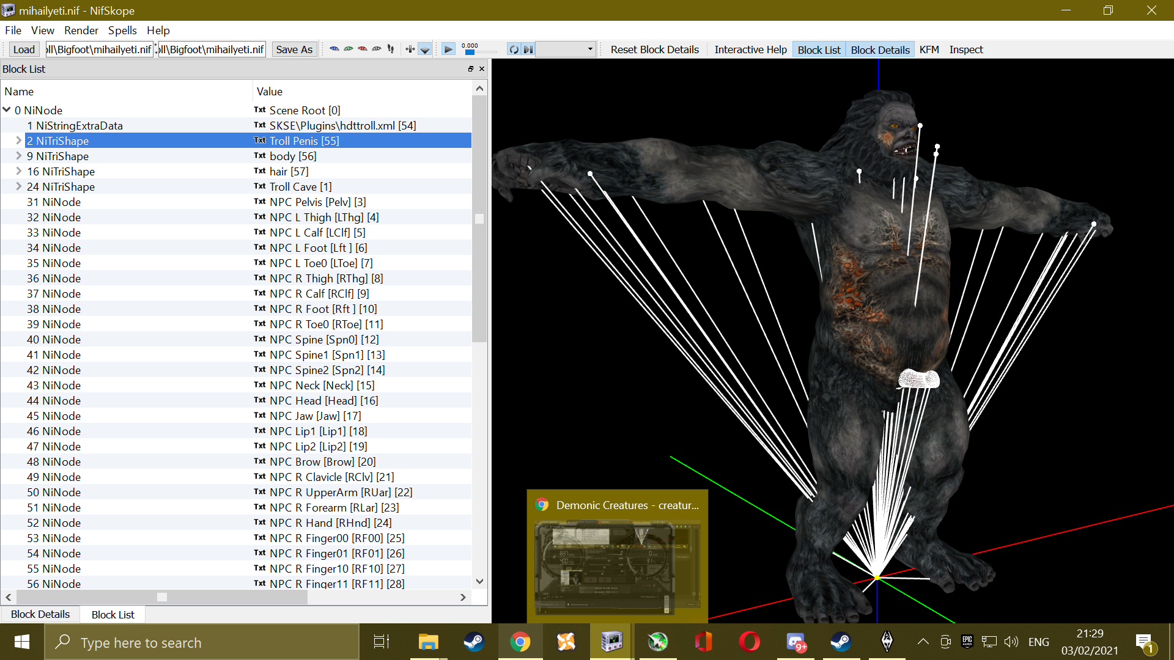Click the NifSkope taskbar icon
This screenshot has width=1174, height=660.
[x=611, y=642]
